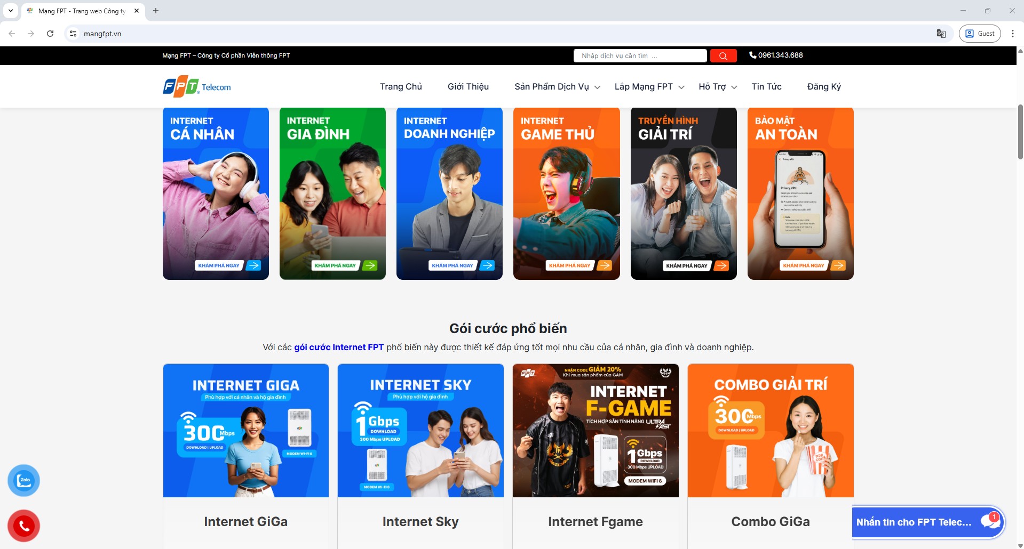The height and width of the screenshot is (549, 1024).
Task: Open the Internet Sky package thumbnail
Action: tap(420, 431)
